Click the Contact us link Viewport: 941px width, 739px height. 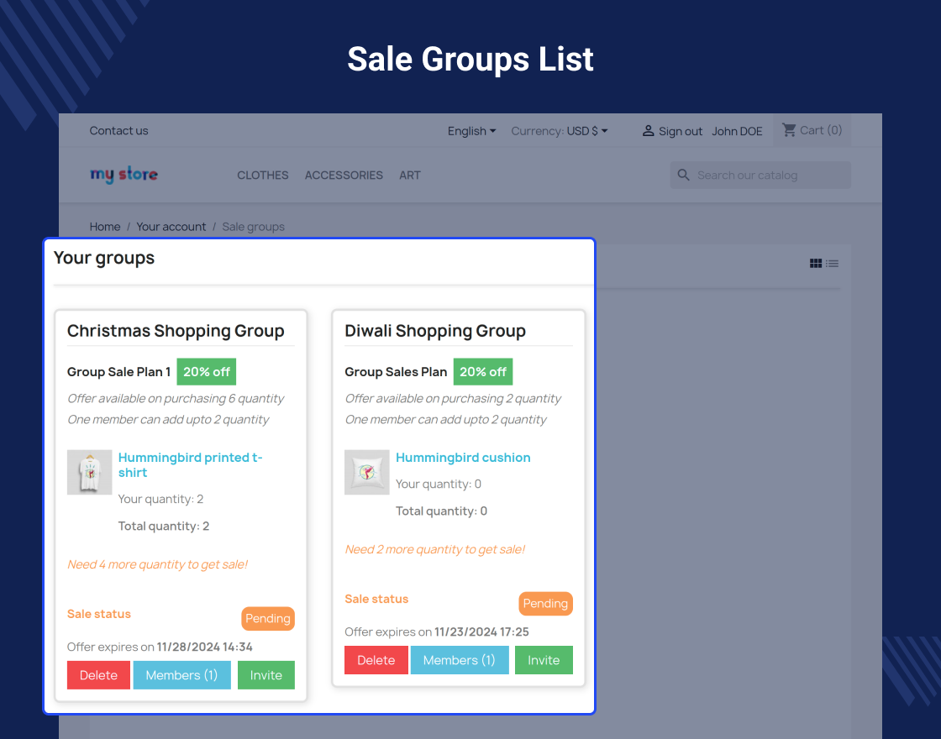118,131
